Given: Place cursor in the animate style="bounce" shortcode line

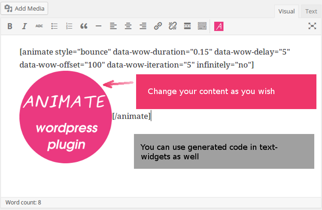Looking at the screenshot, I should pos(155,52).
